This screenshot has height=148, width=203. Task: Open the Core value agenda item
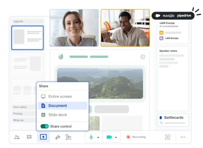[24, 107]
